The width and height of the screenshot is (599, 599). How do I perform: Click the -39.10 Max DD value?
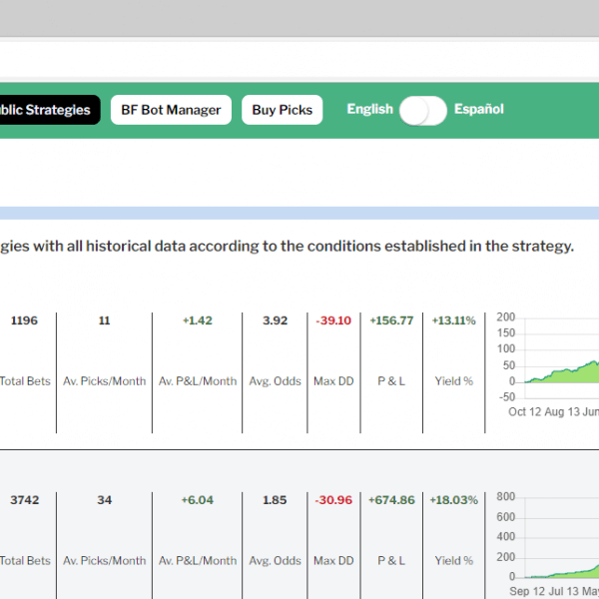point(333,320)
